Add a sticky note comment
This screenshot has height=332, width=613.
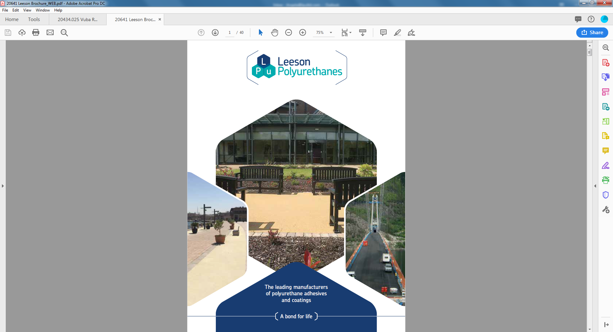(x=383, y=33)
